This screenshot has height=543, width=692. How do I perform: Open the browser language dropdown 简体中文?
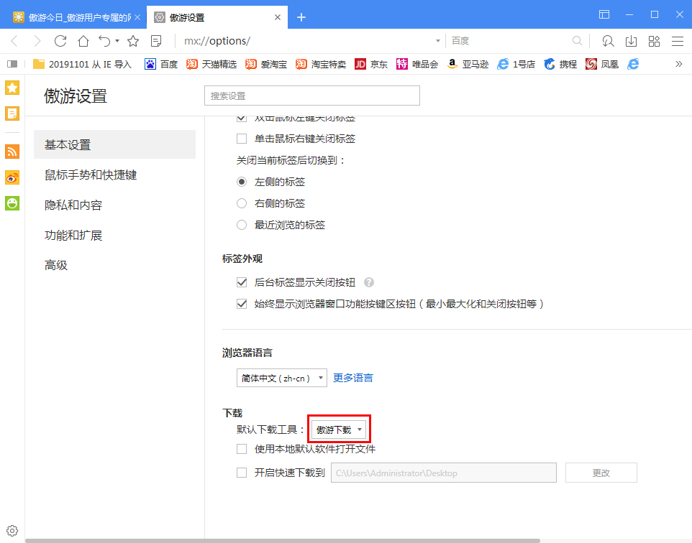tap(281, 377)
